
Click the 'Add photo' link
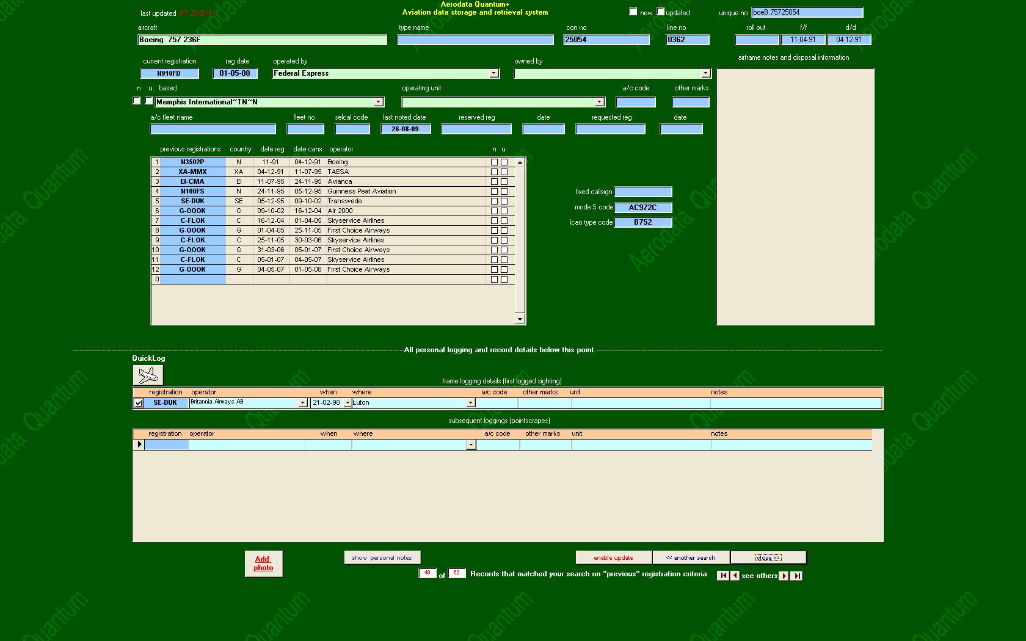pyautogui.click(x=263, y=563)
